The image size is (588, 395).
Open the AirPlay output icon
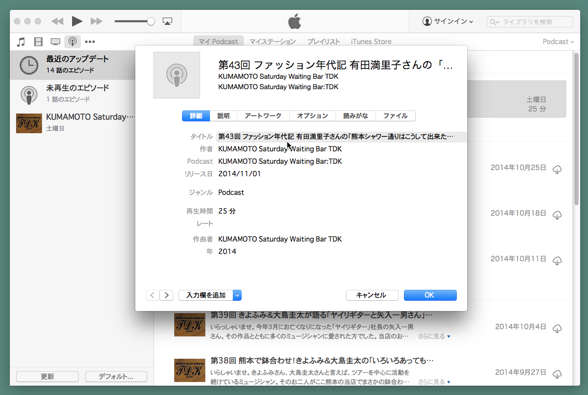coord(167,21)
